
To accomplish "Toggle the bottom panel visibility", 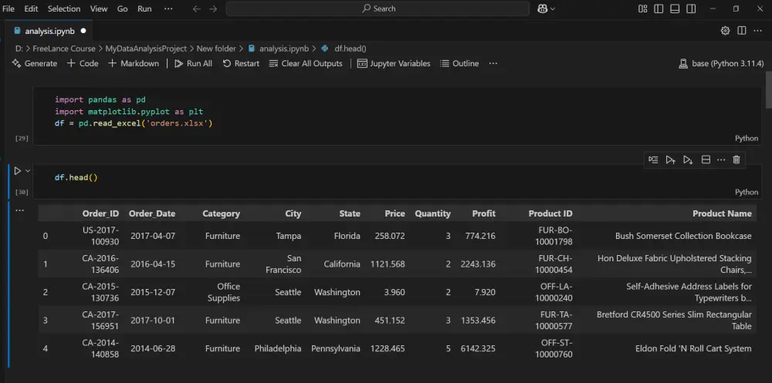I will point(675,8).
